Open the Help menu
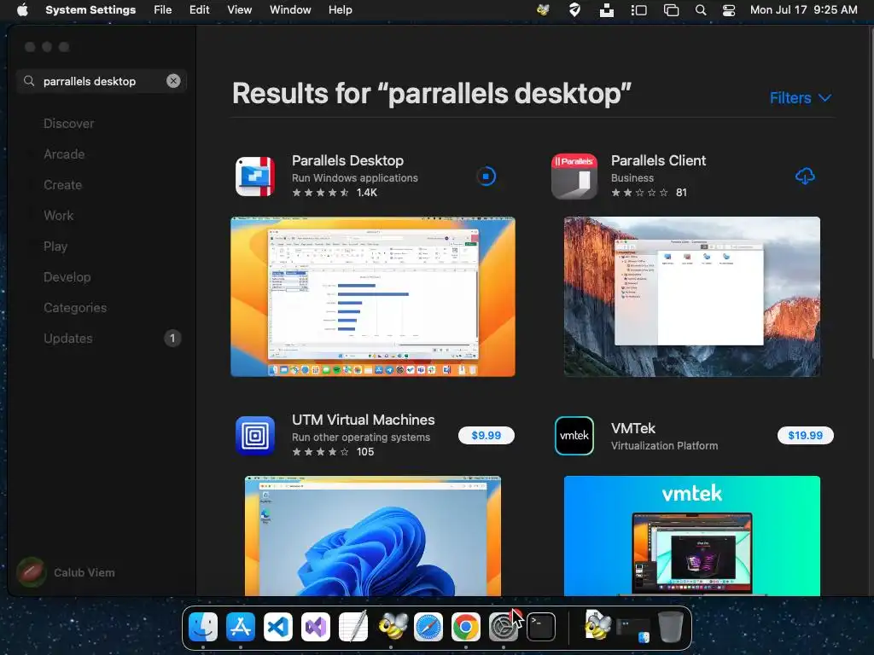Viewport: 874px width, 655px height. (340, 9)
